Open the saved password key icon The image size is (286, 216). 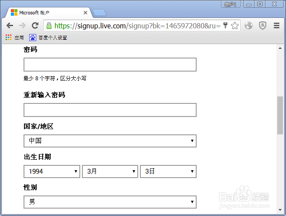[x=225, y=25]
